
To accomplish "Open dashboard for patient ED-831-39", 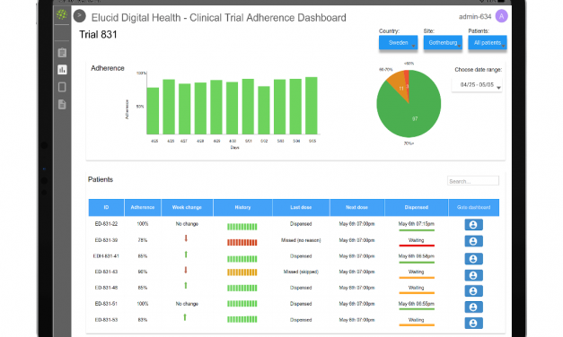I will click(x=473, y=241).
